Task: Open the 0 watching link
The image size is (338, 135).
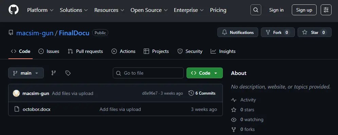Action: pyautogui.click(x=252, y=119)
